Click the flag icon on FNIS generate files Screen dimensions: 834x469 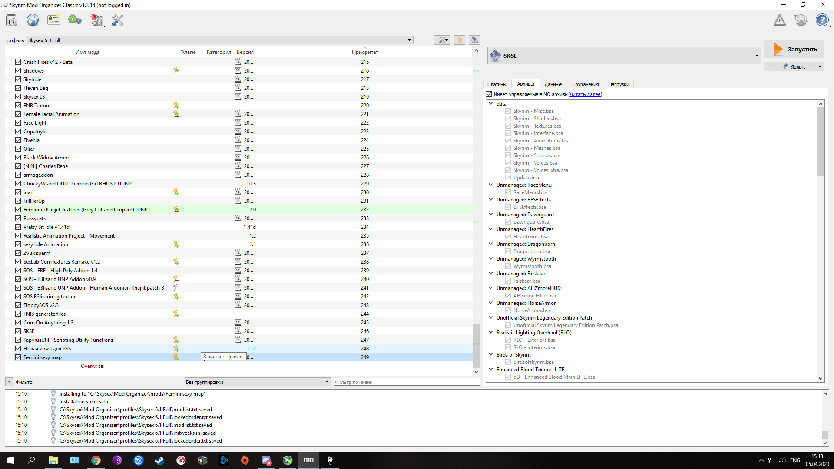click(176, 314)
